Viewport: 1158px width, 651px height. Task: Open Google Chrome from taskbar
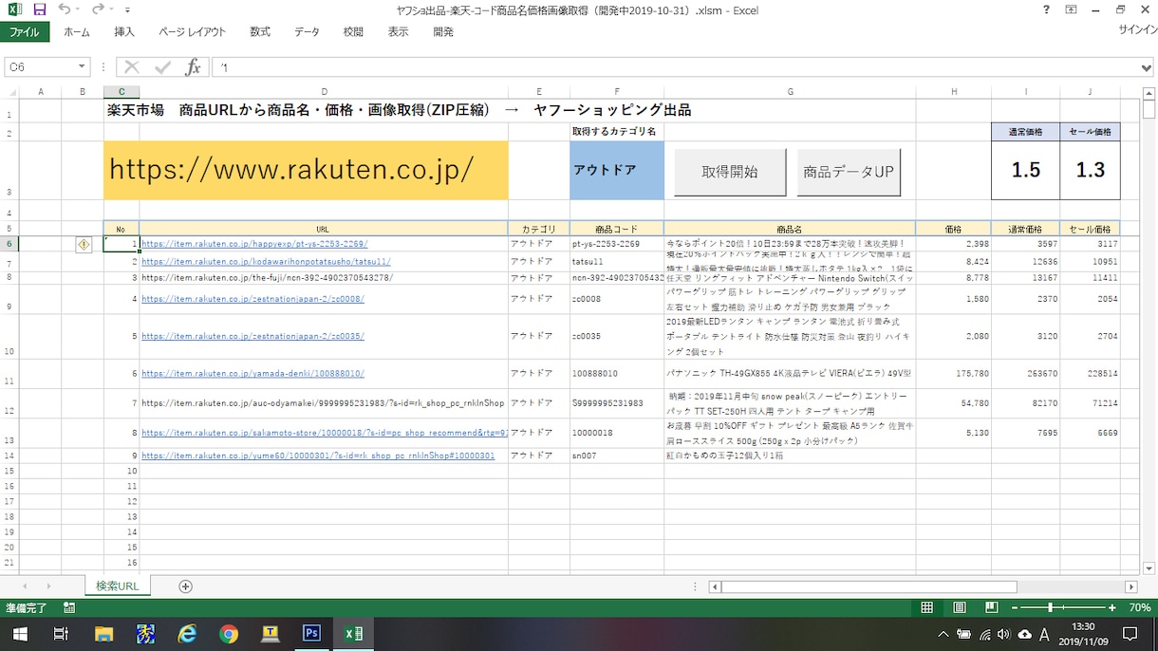[229, 634]
